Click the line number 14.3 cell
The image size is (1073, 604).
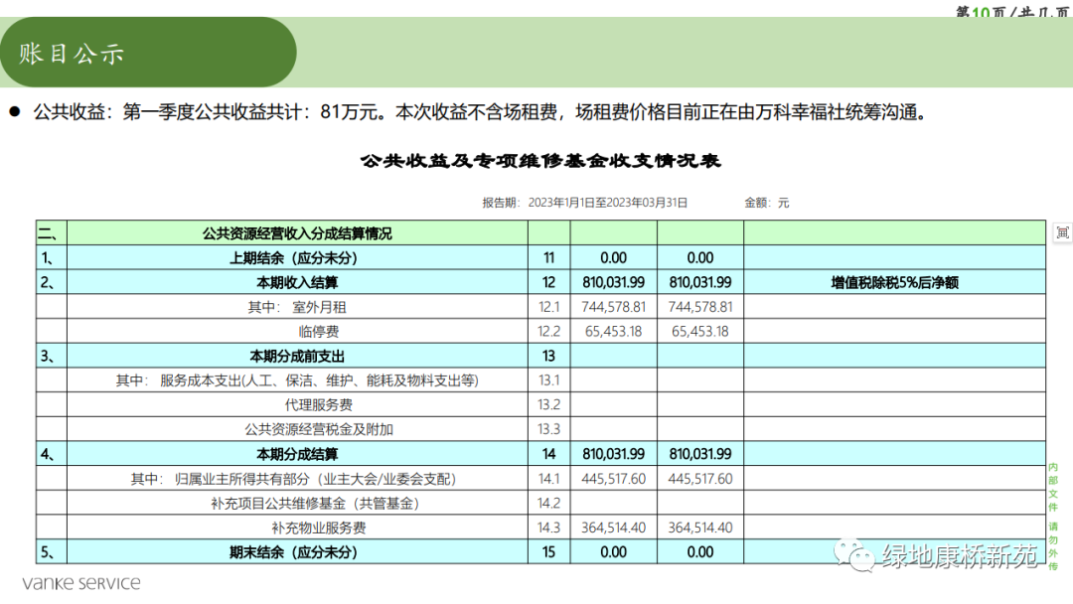tap(548, 528)
